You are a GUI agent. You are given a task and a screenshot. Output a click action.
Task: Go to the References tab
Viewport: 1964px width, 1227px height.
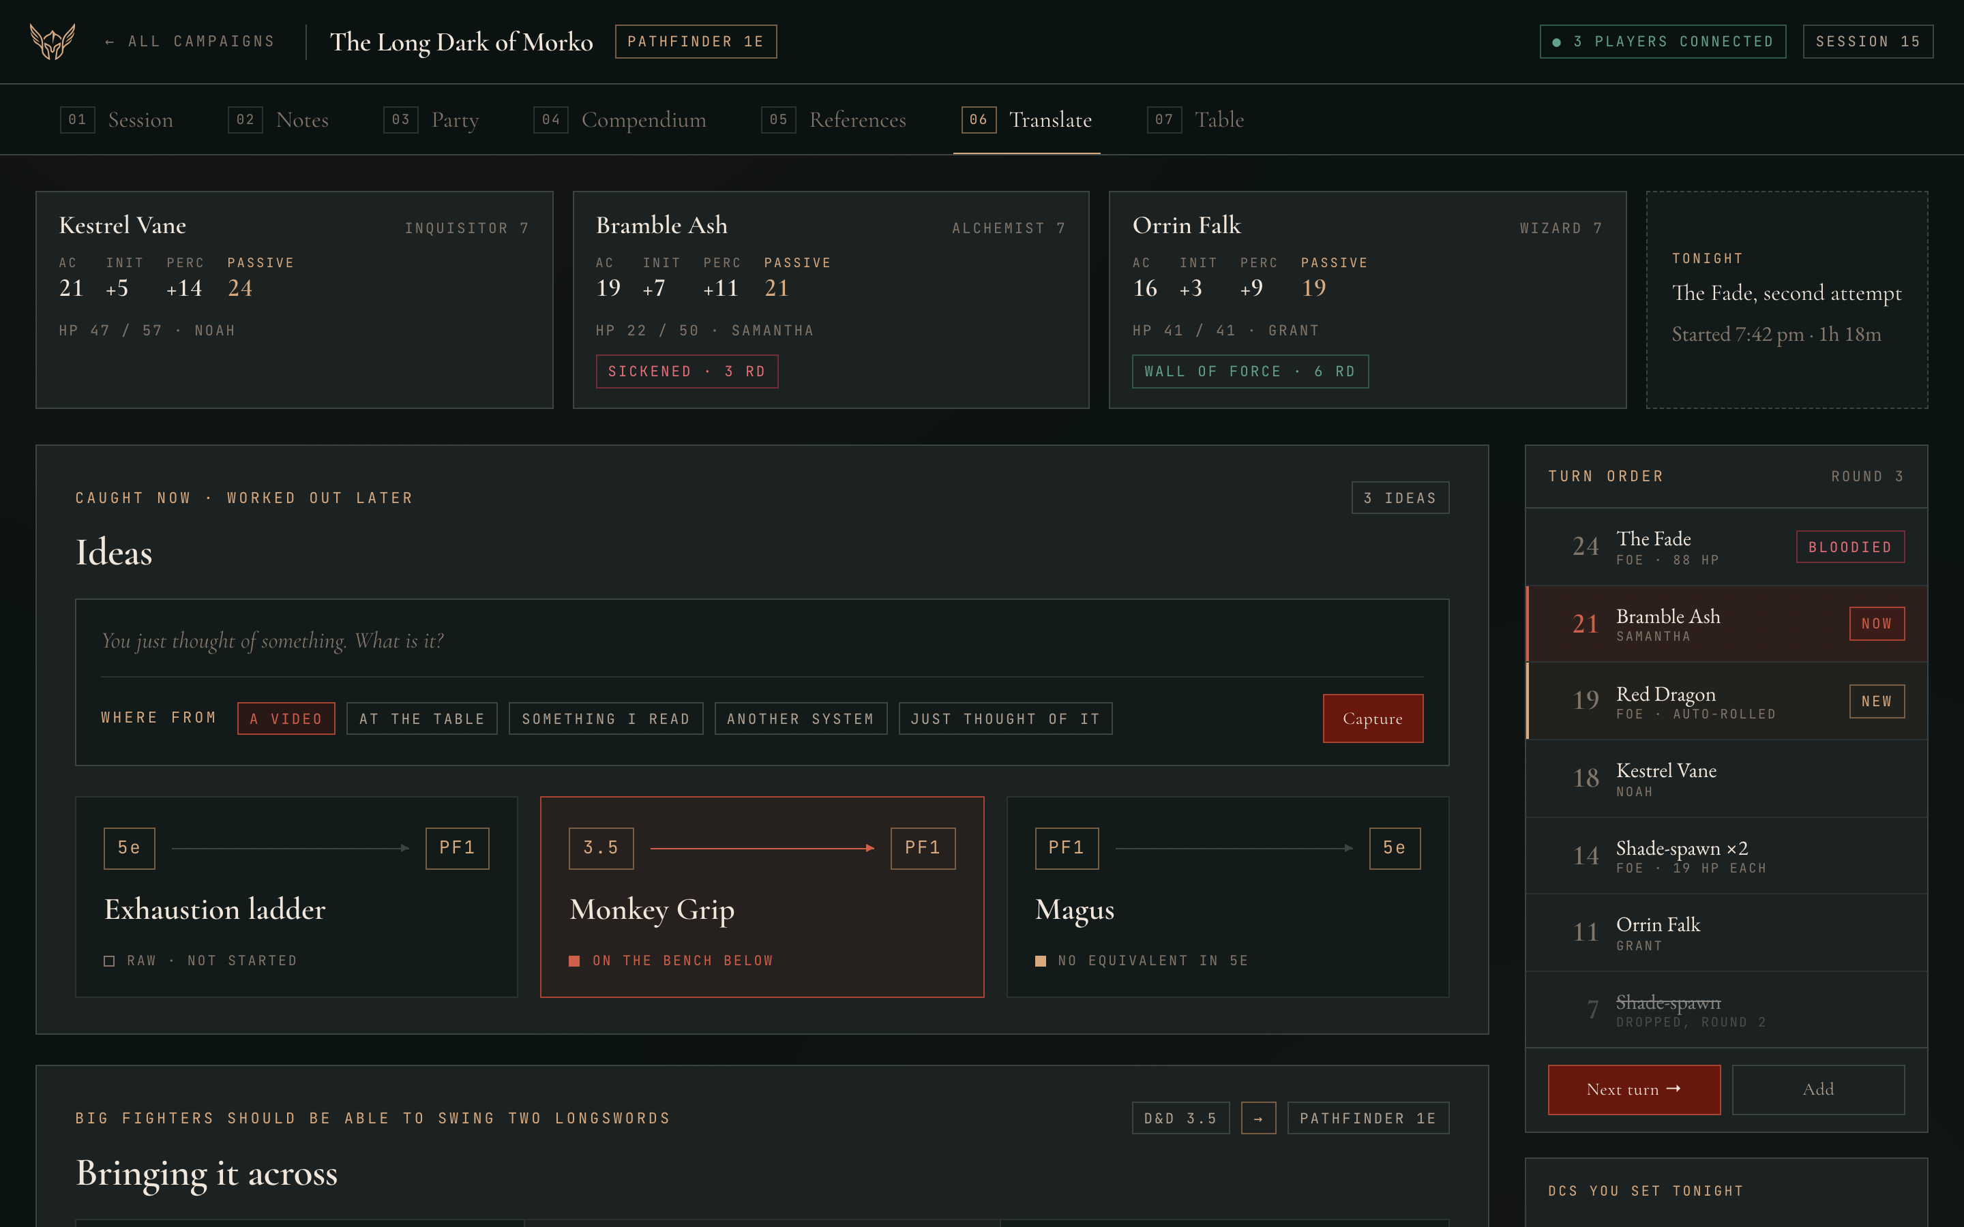pos(834,120)
